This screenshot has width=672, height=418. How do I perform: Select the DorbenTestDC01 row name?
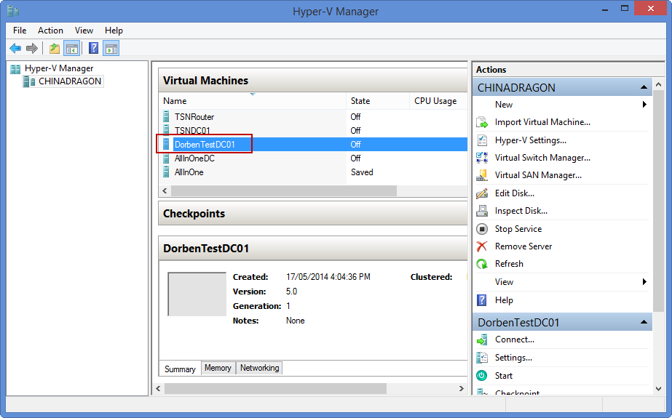(205, 145)
